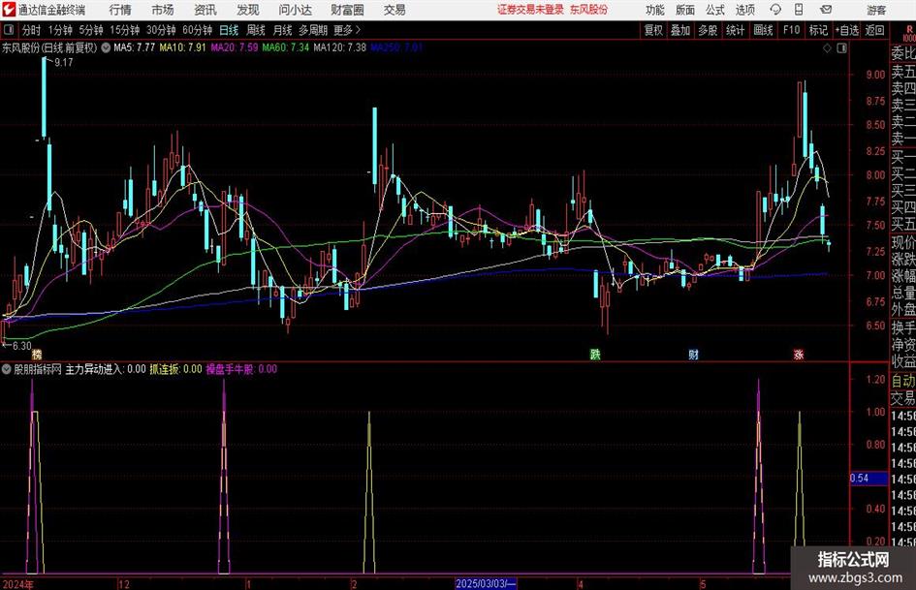Select the 日线 daily period
Image resolution: width=916 pixels, height=590 pixels.
pyautogui.click(x=229, y=30)
